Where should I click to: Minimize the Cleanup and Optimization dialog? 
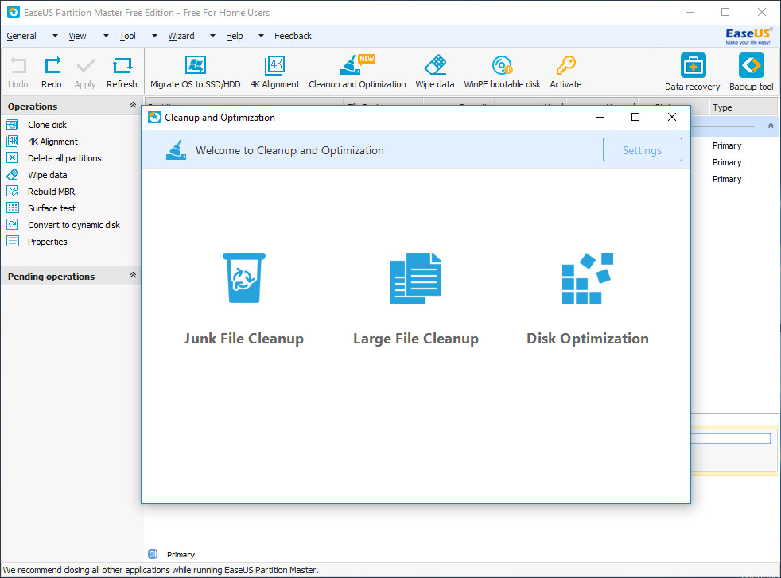(x=600, y=117)
